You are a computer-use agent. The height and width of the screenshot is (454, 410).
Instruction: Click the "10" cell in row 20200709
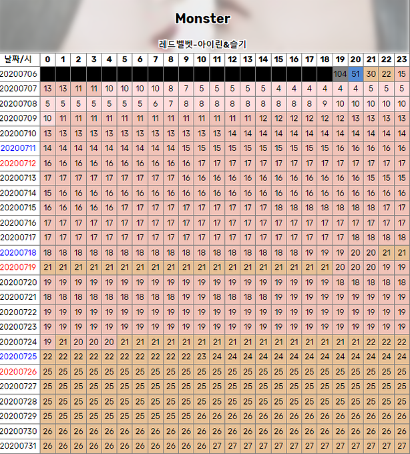(47, 118)
